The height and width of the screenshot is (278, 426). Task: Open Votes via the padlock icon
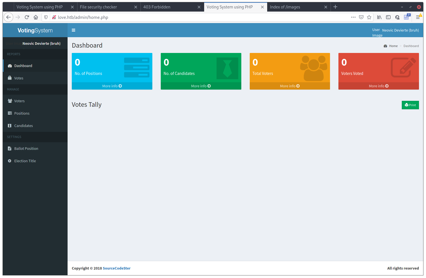9,78
